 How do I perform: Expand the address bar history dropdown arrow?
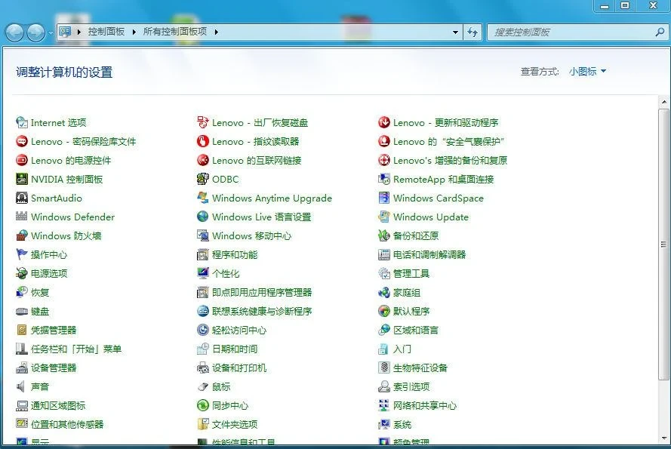tap(455, 32)
